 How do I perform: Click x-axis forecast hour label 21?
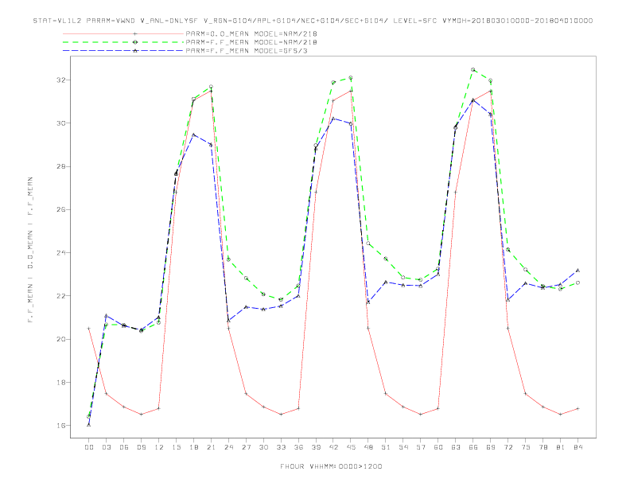211,447
